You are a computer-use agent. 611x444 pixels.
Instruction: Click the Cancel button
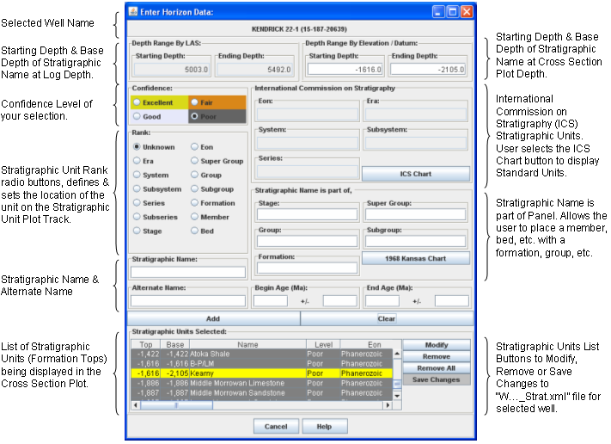coord(276,427)
